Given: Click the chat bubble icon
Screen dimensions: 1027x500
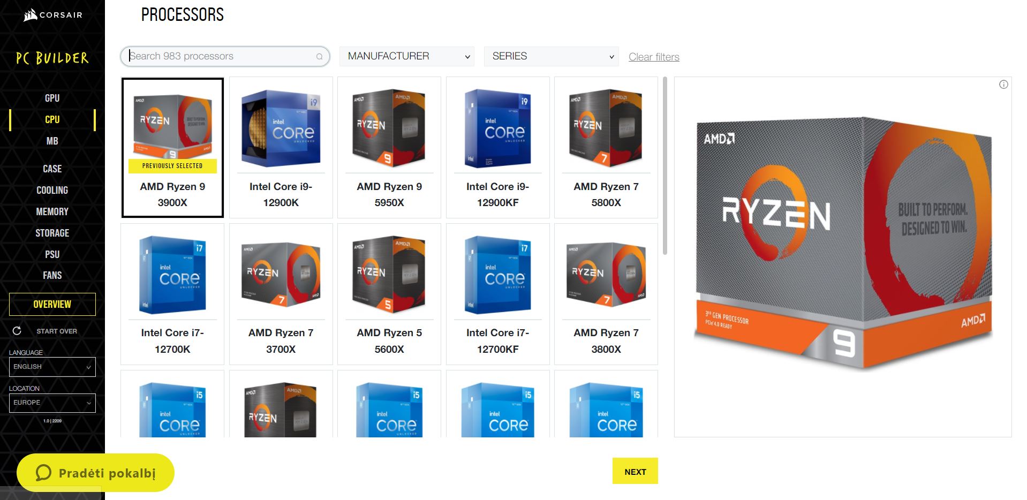Looking at the screenshot, I should (43, 473).
